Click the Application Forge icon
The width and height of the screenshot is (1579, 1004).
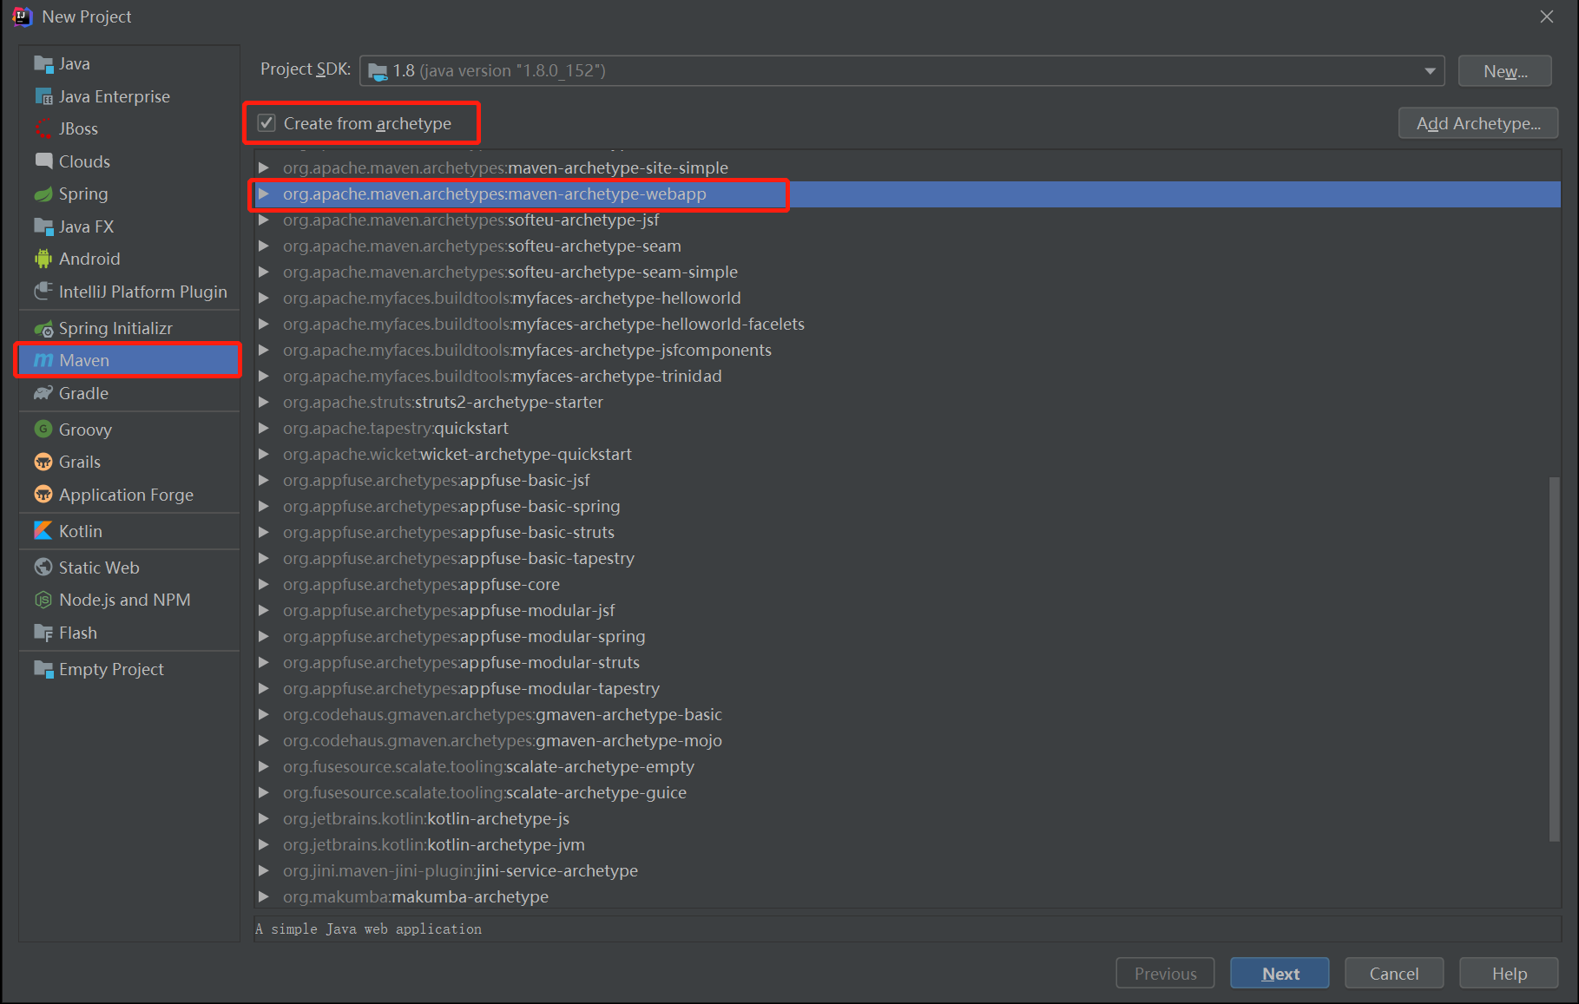point(43,495)
